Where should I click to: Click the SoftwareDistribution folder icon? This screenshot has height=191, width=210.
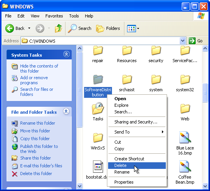pyautogui.click(x=98, y=80)
